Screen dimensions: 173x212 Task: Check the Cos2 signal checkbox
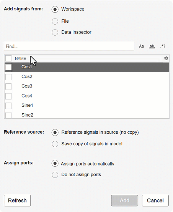(8, 77)
